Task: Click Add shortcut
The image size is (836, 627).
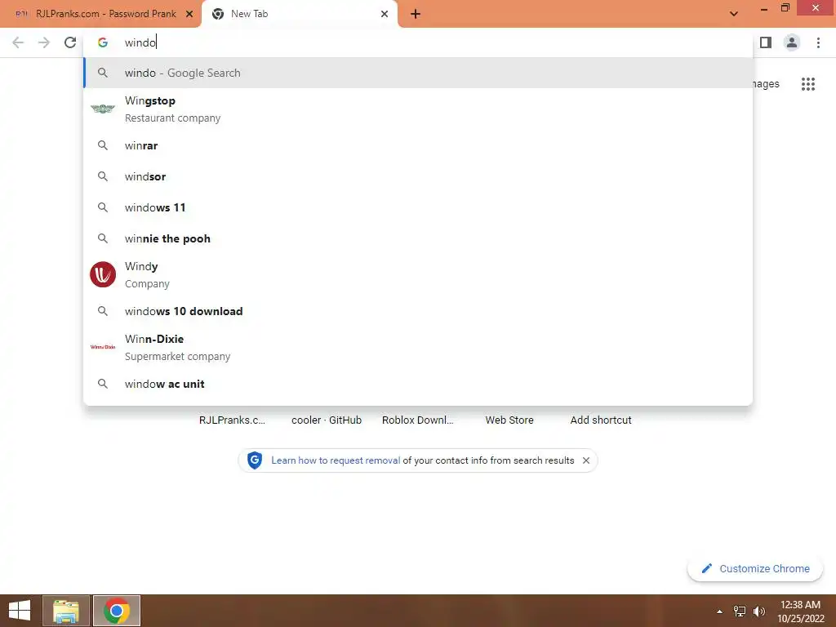Action: click(601, 420)
